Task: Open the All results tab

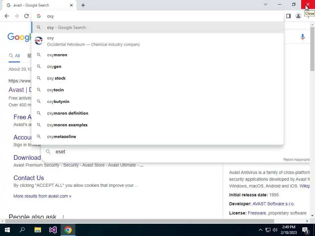Action: pos(14,56)
